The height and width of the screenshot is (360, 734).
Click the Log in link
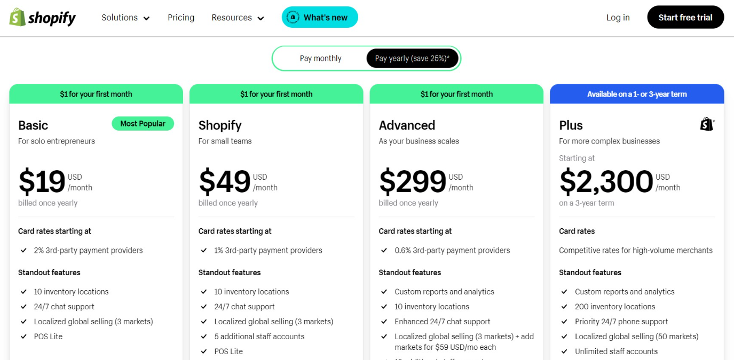[x=618, y=18]
